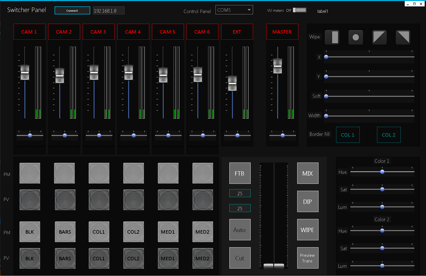Screen dimensions: 426x276
Task: Click the wipe Y position slider handle
Action: pyautogui.click(x=326, y=77)
